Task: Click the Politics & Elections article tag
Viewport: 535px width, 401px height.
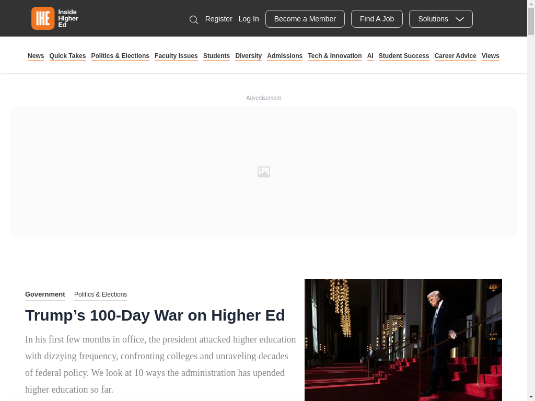Action: click(x=101, y=294)
